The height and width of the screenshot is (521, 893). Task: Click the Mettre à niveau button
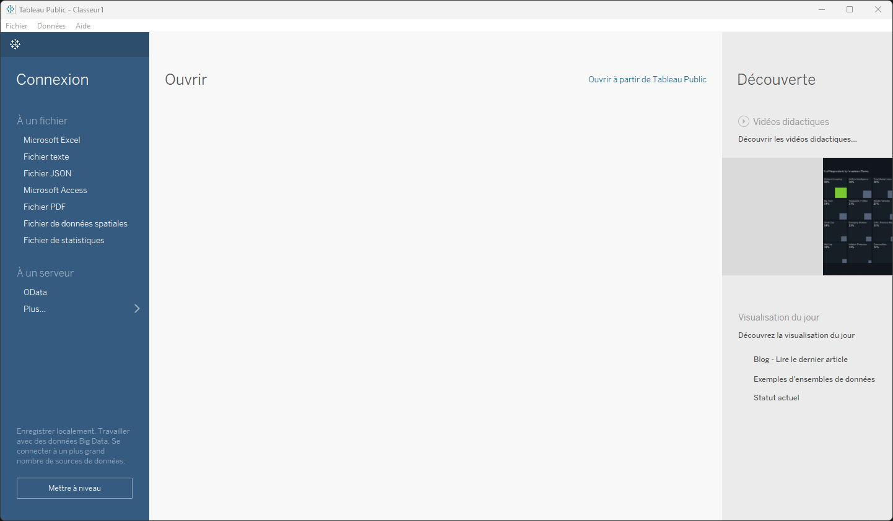(x=74, y=488)
